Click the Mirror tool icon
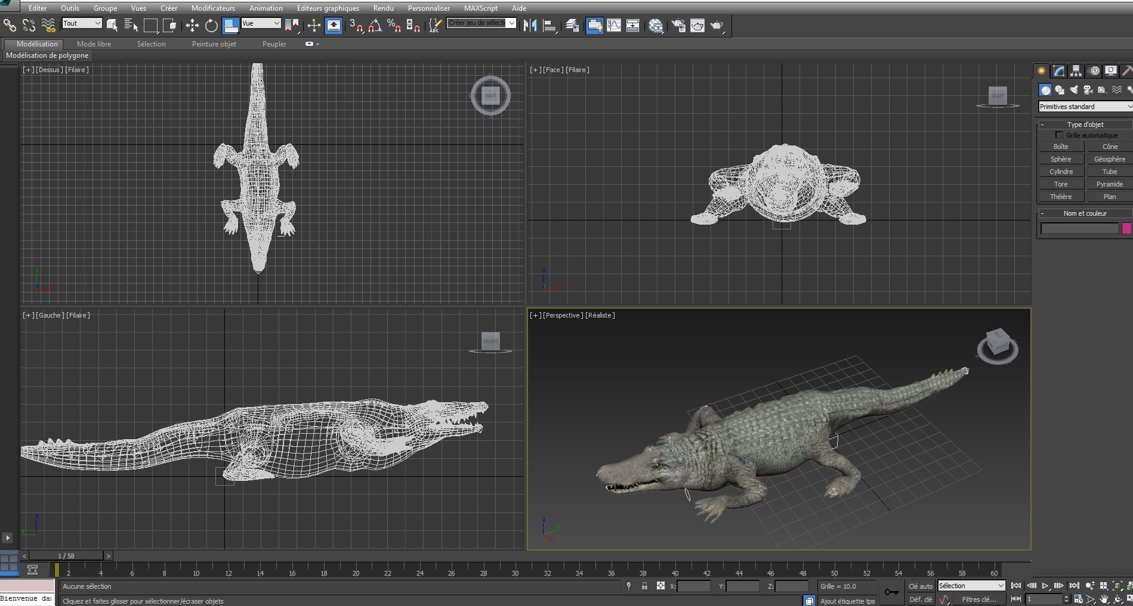Viewport: 1133px width, 606px height. click(x=530, y=25)
